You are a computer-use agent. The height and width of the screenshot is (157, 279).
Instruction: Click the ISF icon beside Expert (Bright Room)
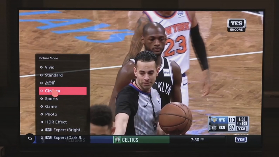pos(48,130)
